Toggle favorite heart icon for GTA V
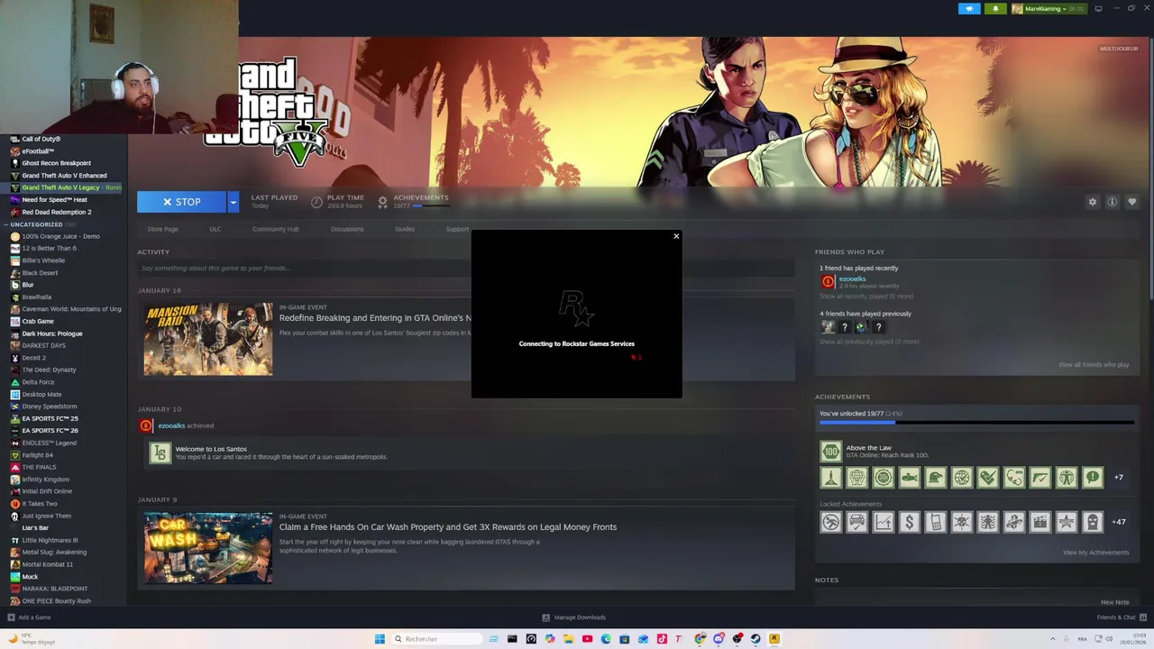 pos(1132,202)
